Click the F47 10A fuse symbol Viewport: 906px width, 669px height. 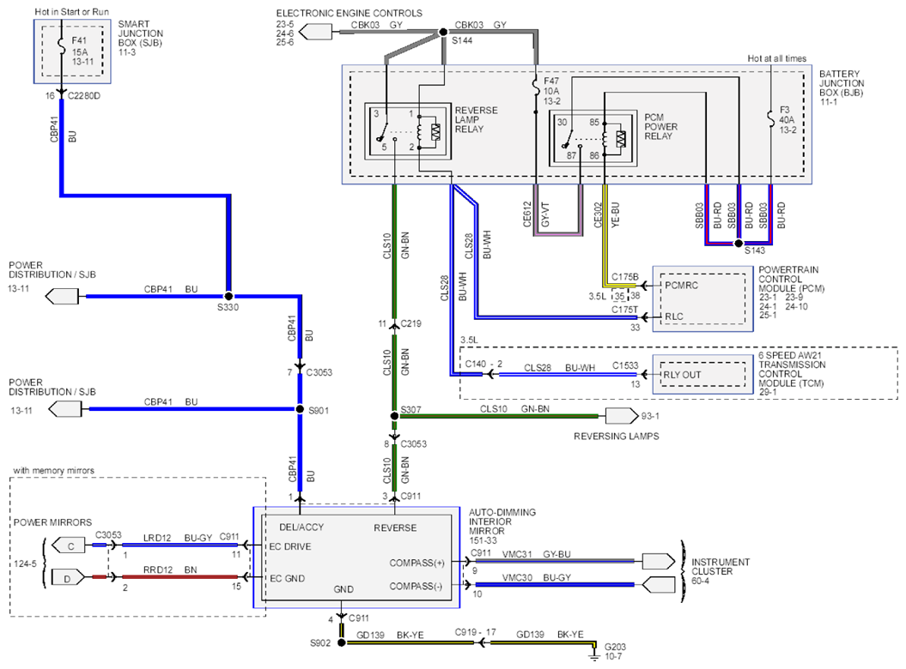[x=536, y=87]
